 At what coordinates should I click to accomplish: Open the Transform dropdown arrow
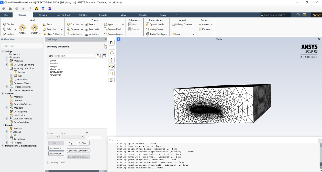[61, 30]
